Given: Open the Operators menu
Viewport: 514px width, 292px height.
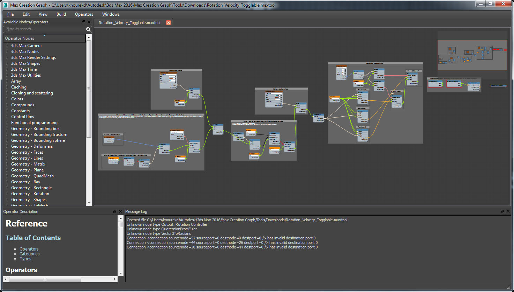Looking at the screenshot, I should point(84,14).
